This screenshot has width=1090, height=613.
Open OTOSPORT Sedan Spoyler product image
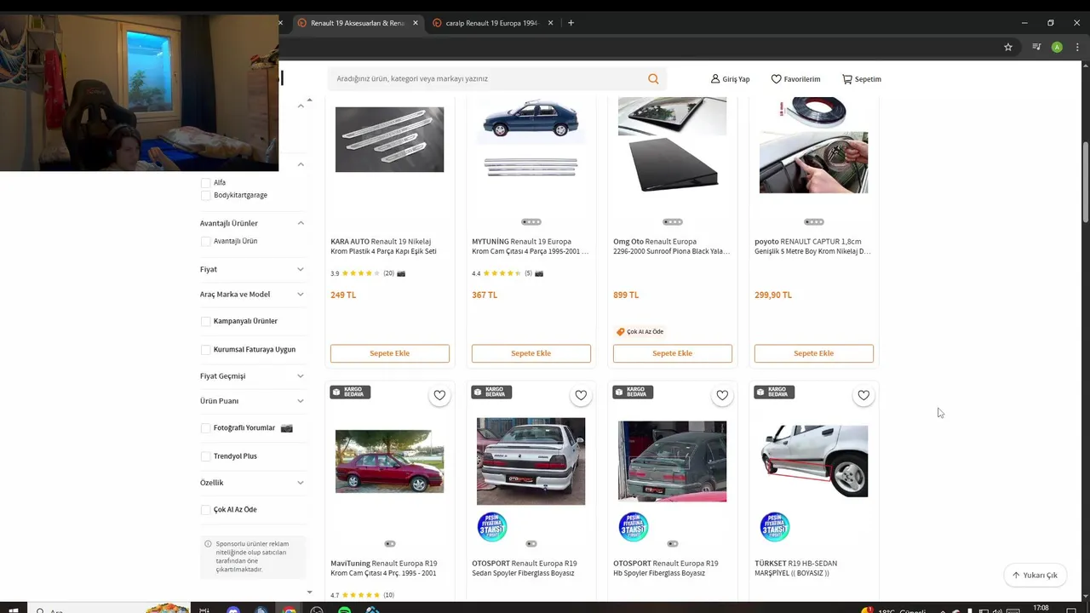(x=531, y=461)
